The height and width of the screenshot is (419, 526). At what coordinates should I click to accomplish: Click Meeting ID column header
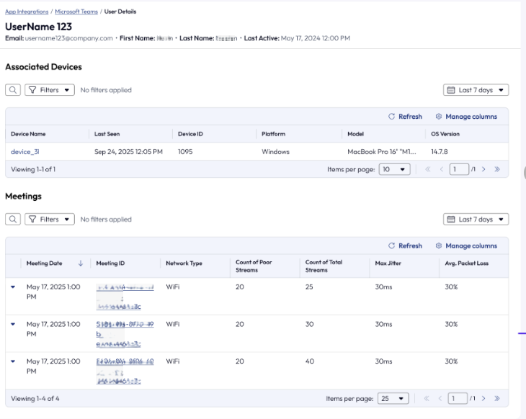coord(110,263)
